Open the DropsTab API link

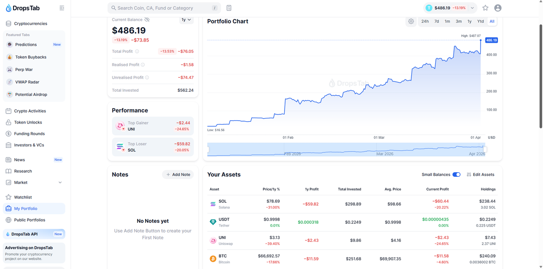(34, 234)
